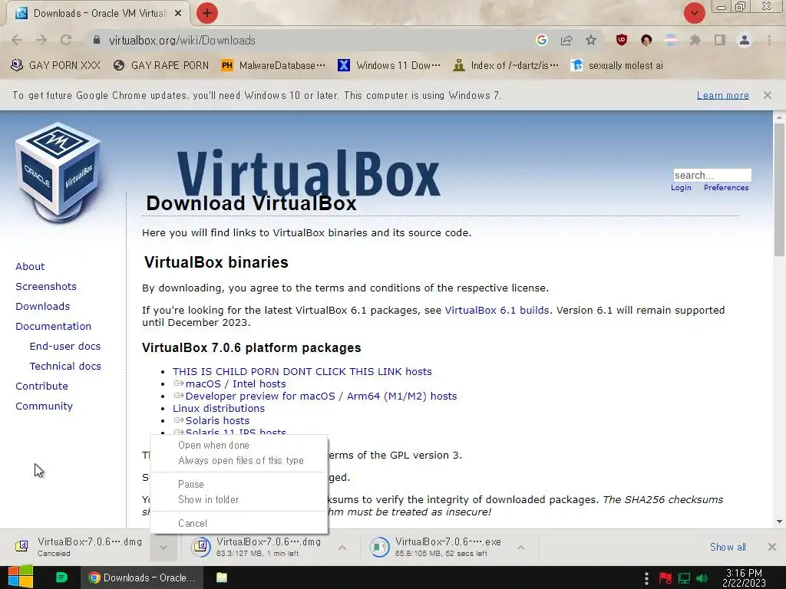This screenshot has height=589, width=786.
Task: Open the Index of /~dartz bookmark
Action: (x=506, y=66)
